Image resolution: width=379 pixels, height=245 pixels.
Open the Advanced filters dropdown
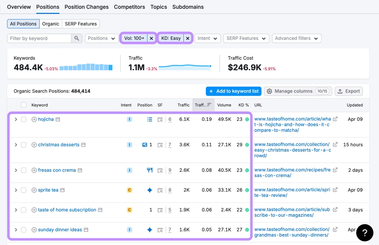coord(297,38)
